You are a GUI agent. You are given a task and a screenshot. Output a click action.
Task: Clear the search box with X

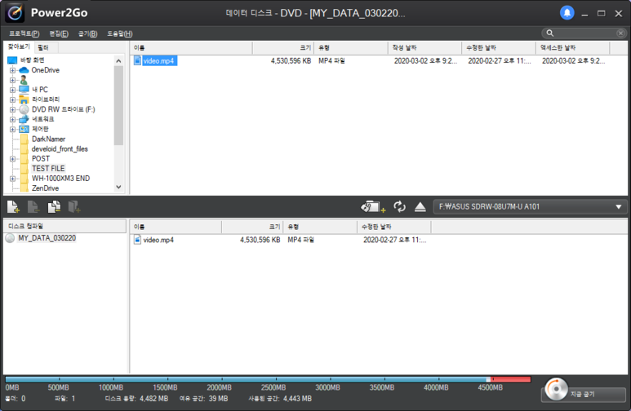click(x=620, y=33)
